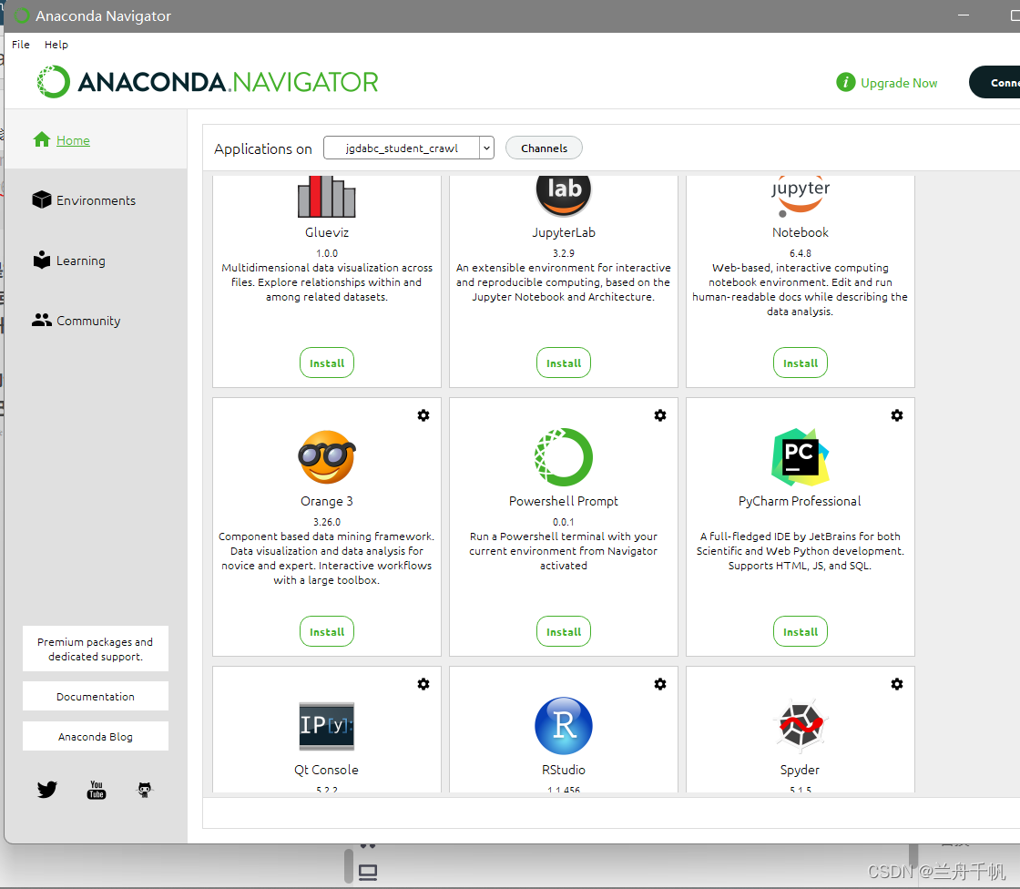Click the Jupyter Notebook app logo
Screen dimensions: 1020x889
[801, 197]
